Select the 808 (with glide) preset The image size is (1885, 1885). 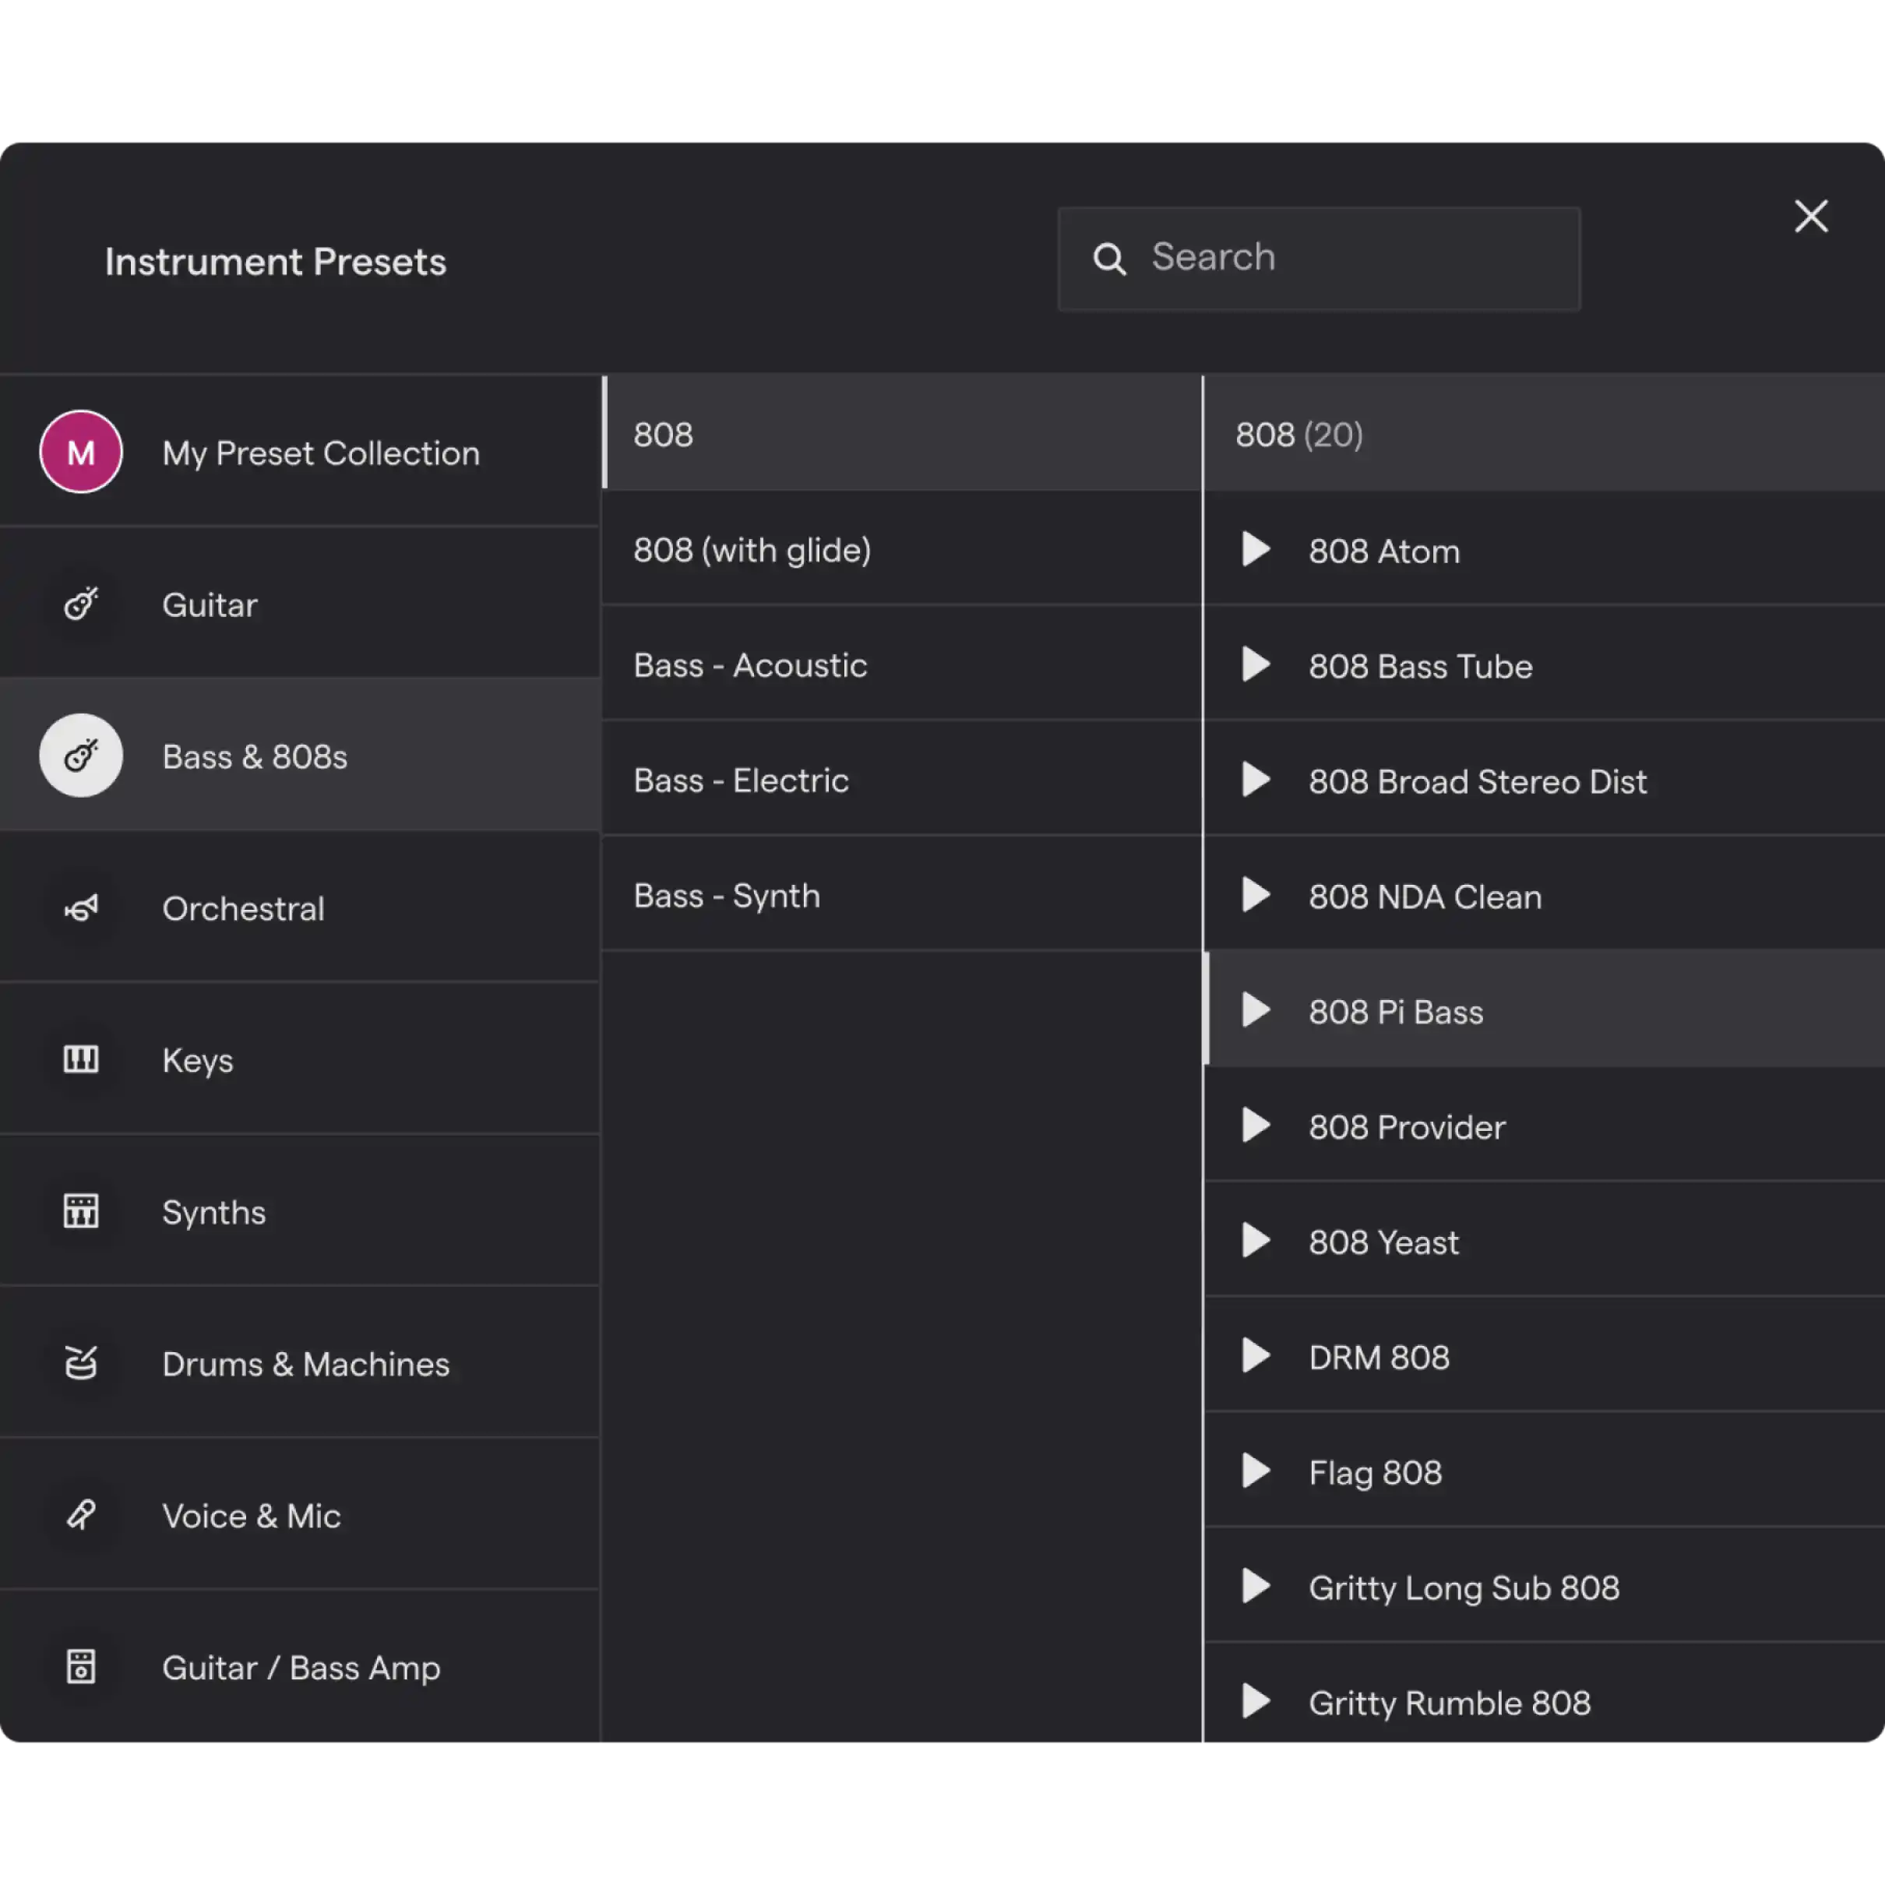pyautogui.click(x=752, y=549)
